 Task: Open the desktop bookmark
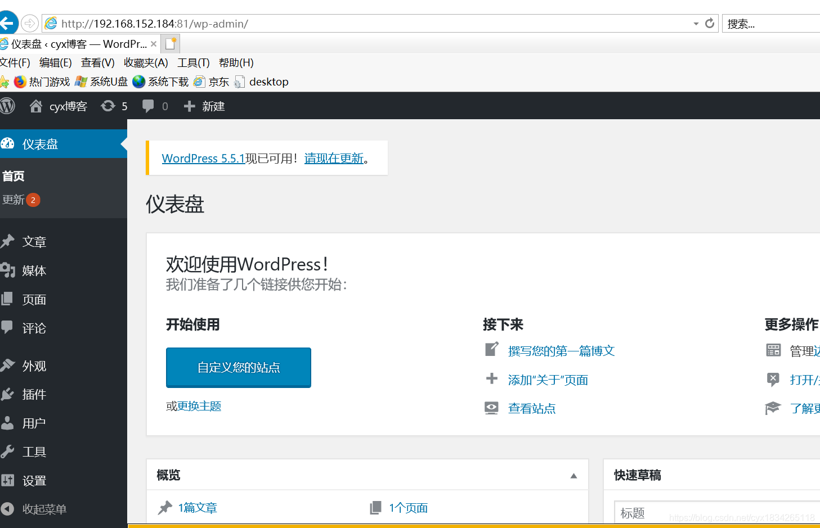262,82
